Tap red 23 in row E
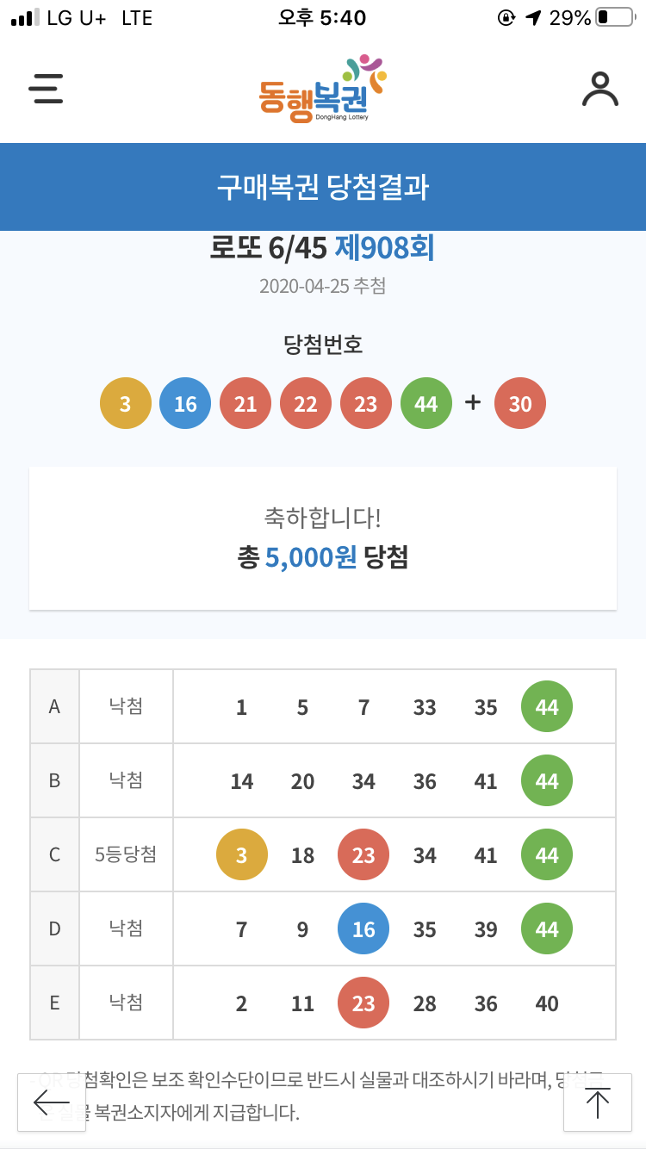 (363, 1003)
